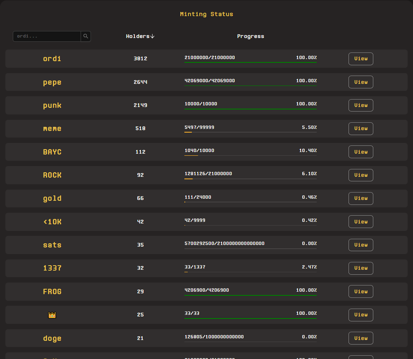Screen dimensions: 413x359
Task: Focus the ordi... search input field
Action: point(47,36)
